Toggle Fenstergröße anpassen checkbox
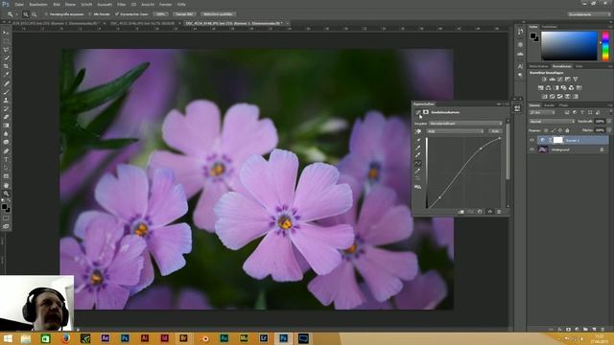 click(x=46, y=14)
